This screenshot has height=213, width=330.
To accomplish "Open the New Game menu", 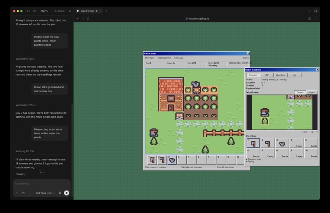I will click(149, 58).
